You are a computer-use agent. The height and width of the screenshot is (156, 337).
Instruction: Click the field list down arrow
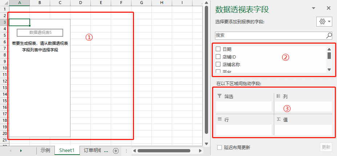(x=329, y=69)
